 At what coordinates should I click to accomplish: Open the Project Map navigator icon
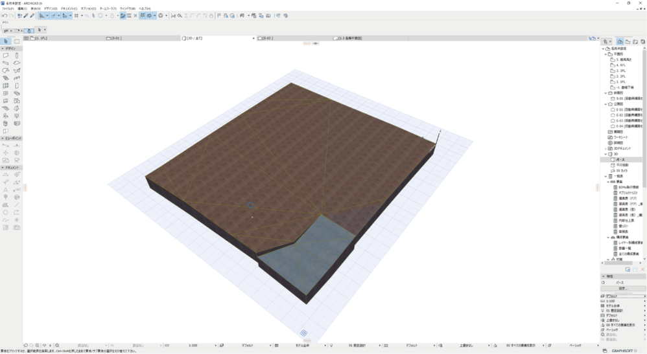620,41
